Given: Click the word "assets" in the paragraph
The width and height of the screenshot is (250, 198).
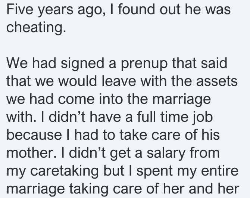Looking at the screenshot, I should coord(217,81).
